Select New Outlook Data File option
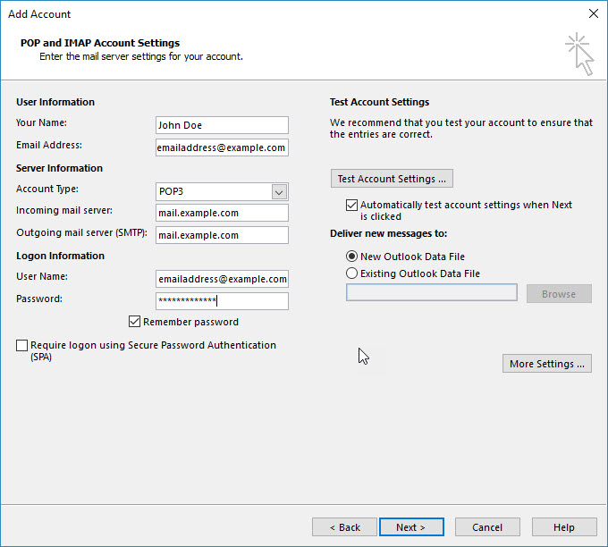Screen dimensions: 608x547 click(351, 257)
